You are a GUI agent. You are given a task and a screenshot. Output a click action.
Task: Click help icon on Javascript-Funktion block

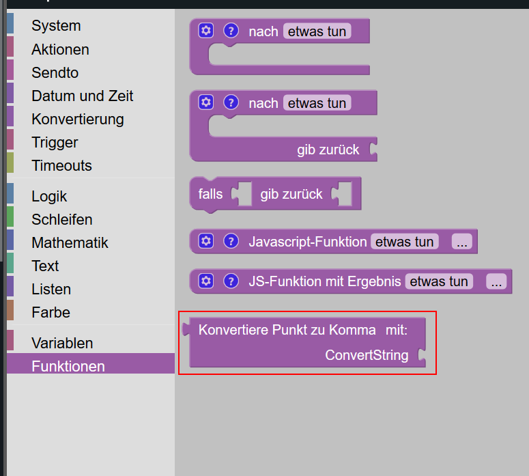click(231, 241)
